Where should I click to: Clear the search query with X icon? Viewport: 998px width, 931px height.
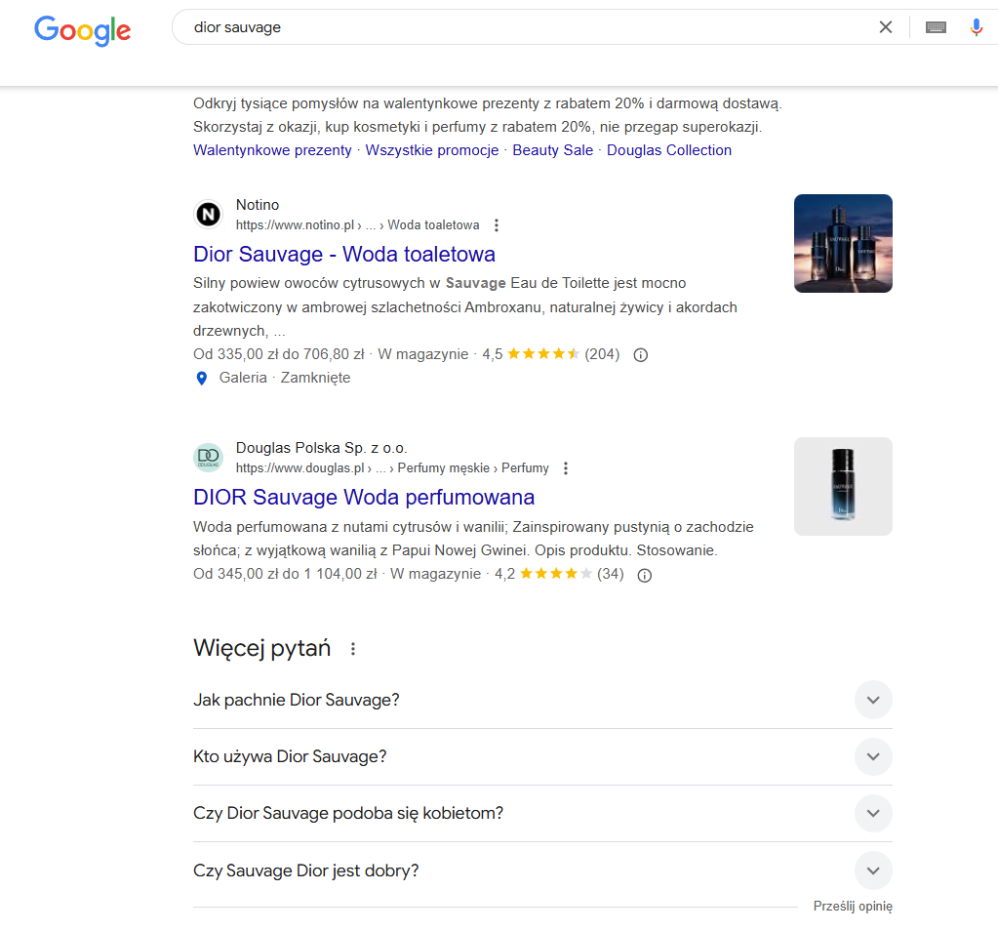click(x=886, y=27)
